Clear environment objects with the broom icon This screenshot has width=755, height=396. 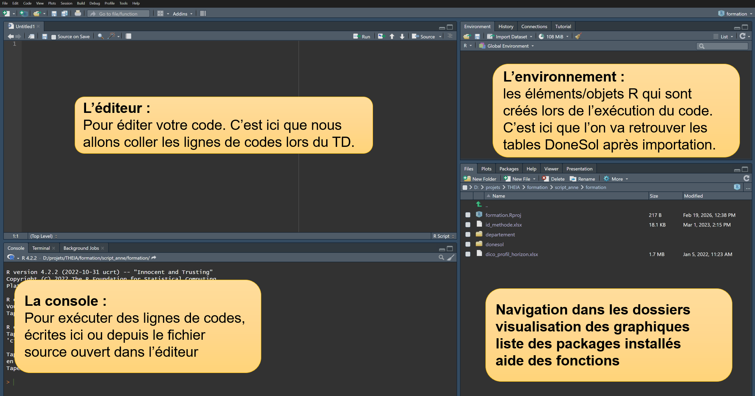point(578,36)
